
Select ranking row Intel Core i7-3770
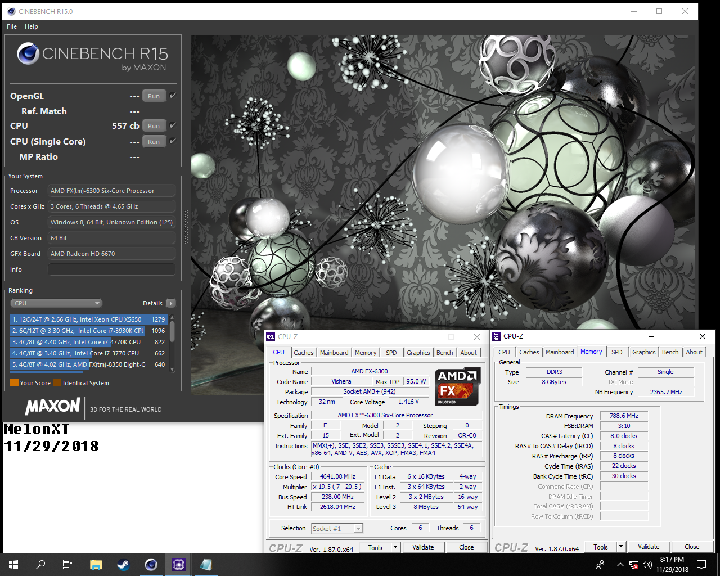89,353
